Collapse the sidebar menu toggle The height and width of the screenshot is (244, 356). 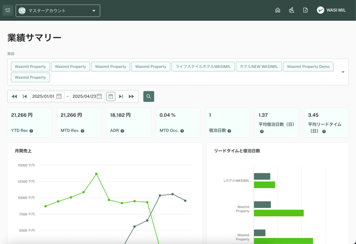8,10
